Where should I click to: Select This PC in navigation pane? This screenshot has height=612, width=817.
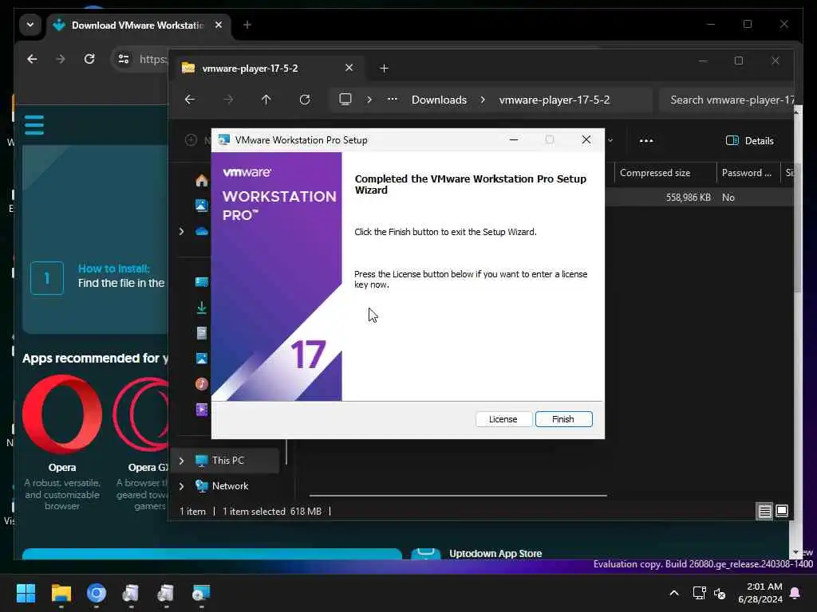tap(227, 461)
